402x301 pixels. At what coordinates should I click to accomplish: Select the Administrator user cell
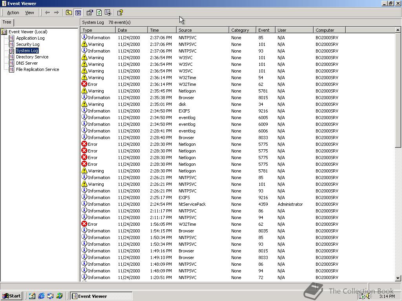point(290,204)
